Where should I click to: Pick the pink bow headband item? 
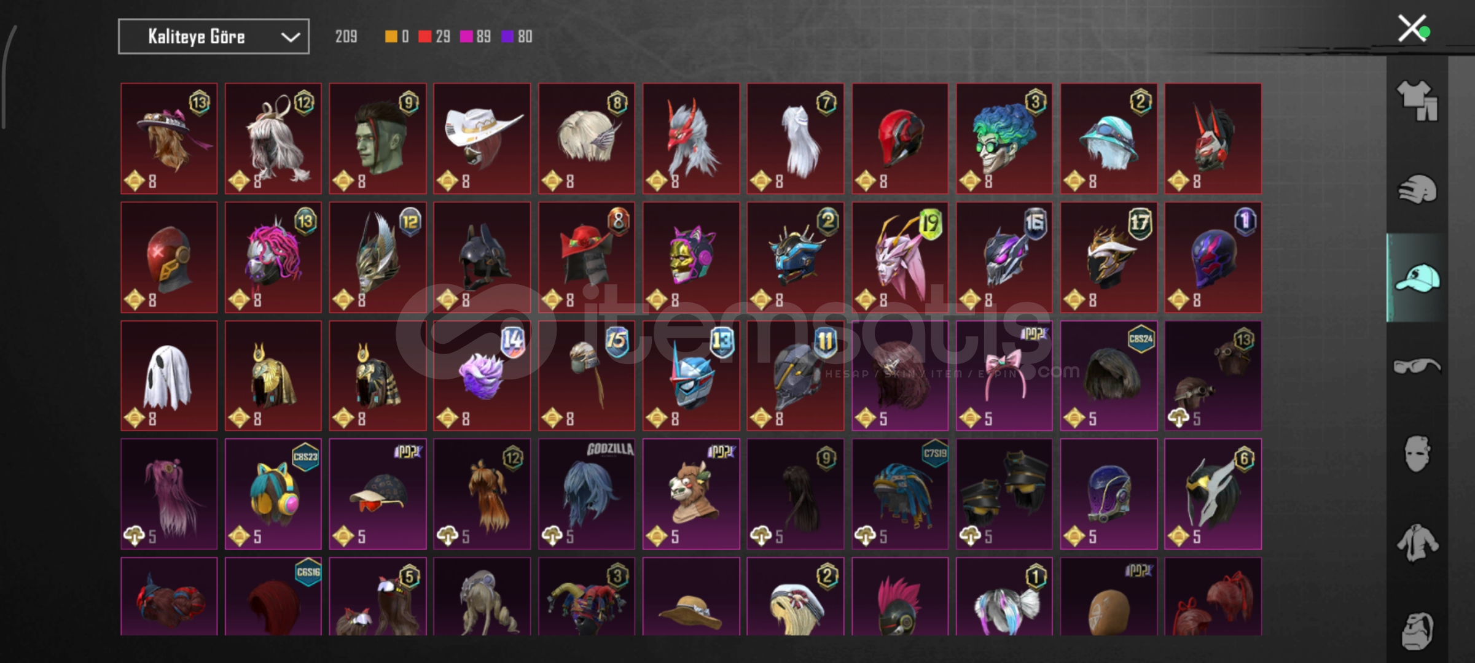tap(1004, 376)
